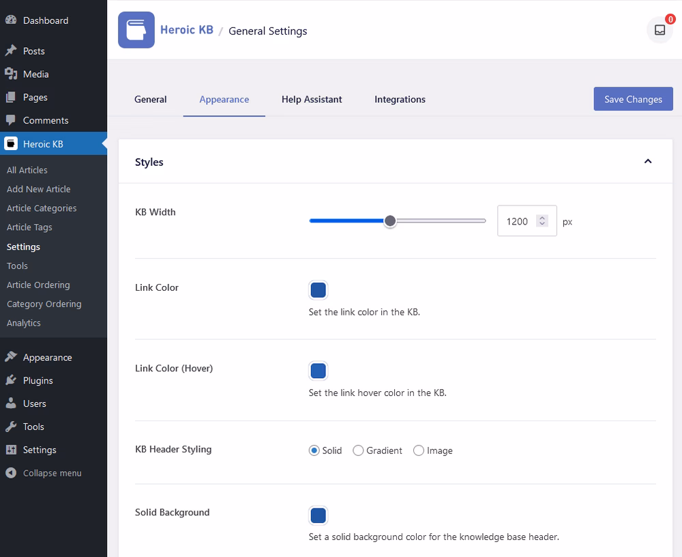Click the KB Width pixel input field
The height and width of the screenshot is (557, 682).
tap(527, 220)
